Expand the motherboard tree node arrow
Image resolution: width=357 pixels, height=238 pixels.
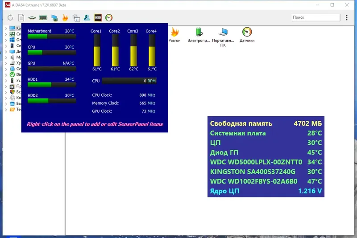6,34
